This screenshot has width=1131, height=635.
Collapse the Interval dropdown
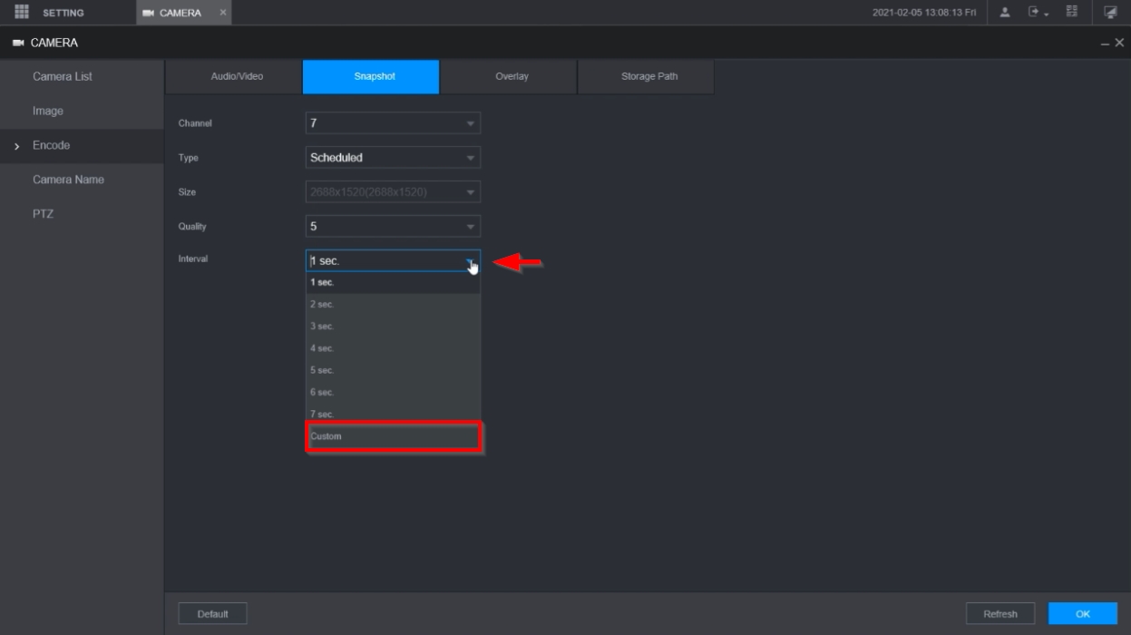coord(393,260)
